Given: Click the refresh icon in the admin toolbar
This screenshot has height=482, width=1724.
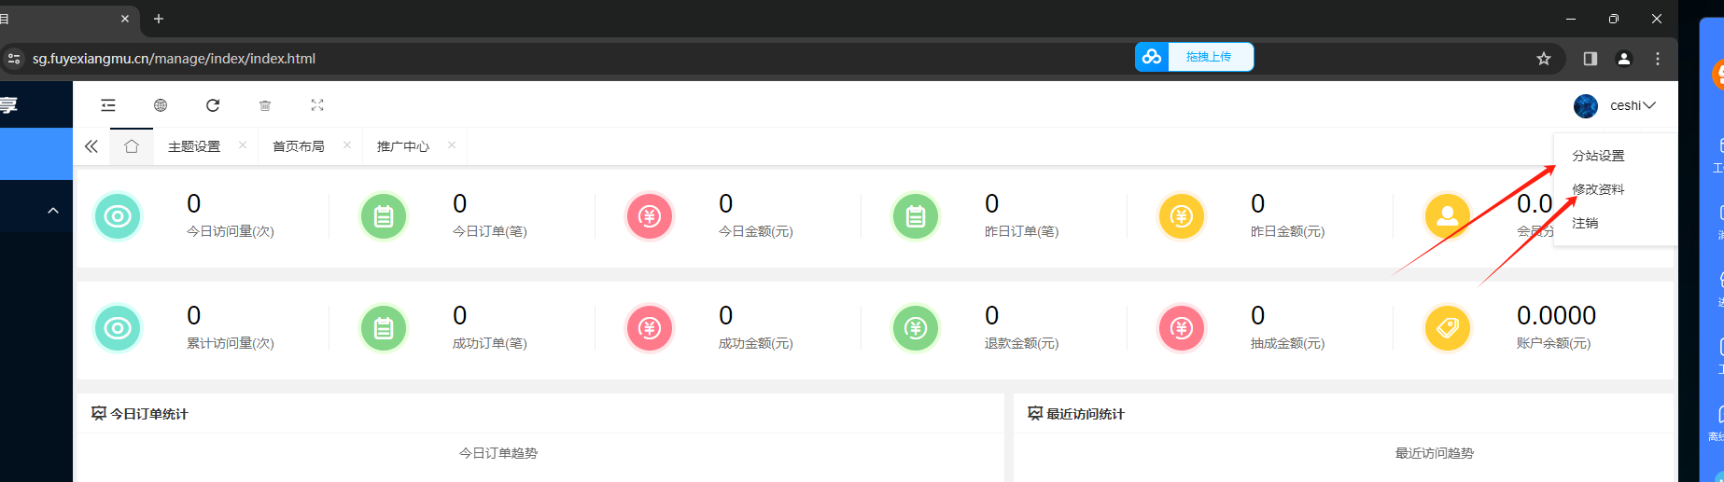Looking at the screenshot, I should pyautogui.click(x=213, y=105).
